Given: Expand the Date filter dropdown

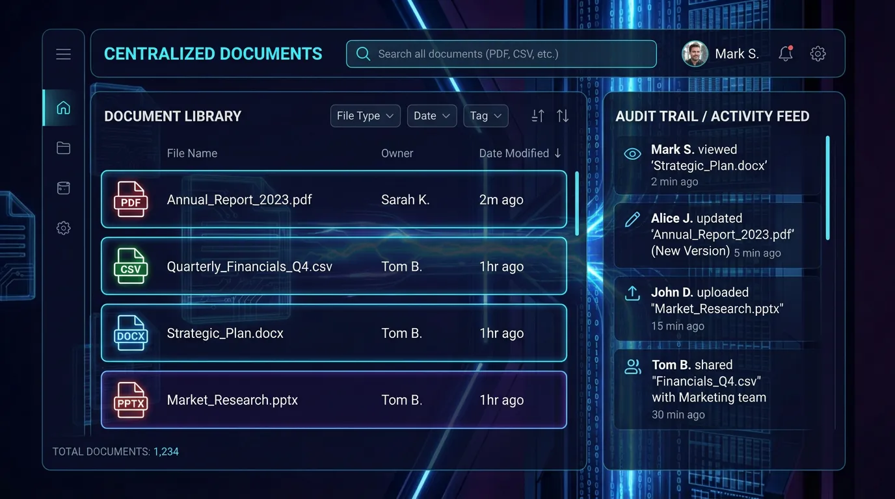Looking at the screenshot, I should coord(431,116).
